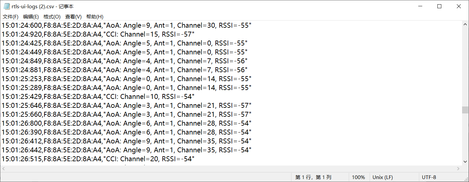Close the Notepad window

[x=459, y=6]
